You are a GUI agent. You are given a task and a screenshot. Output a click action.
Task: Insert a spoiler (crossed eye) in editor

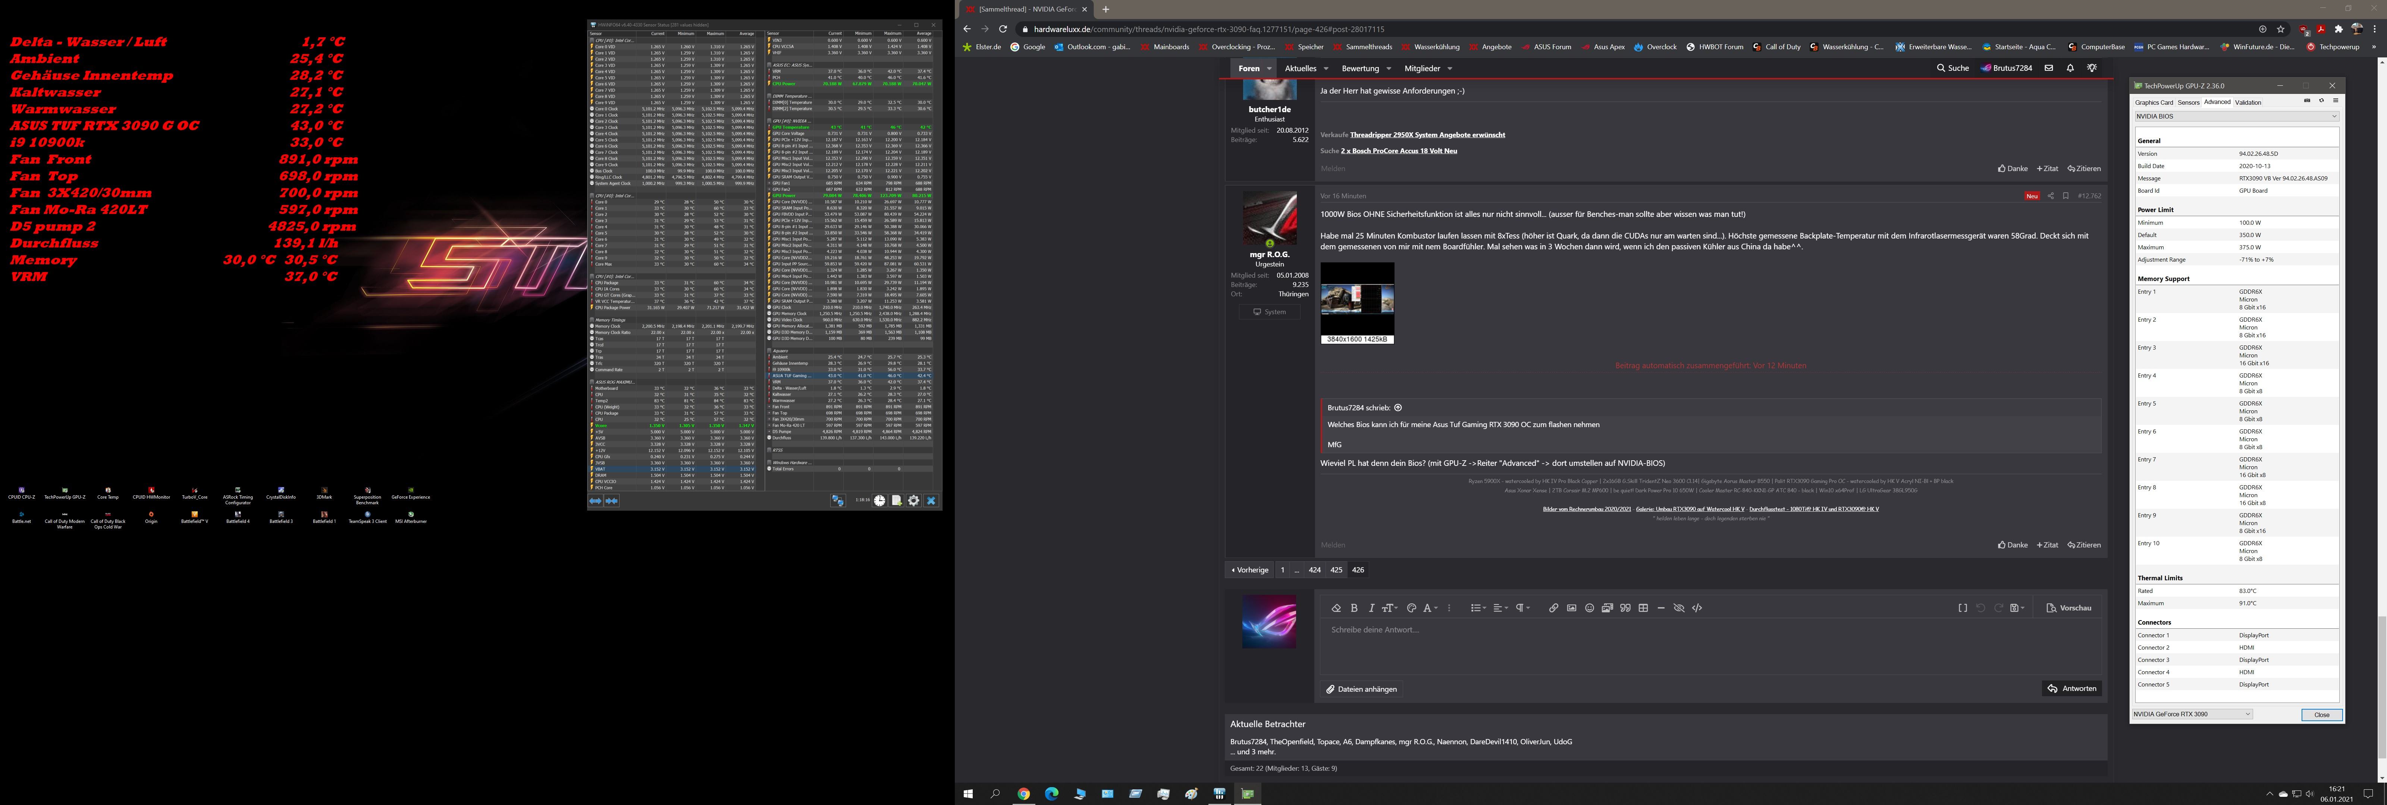(1679, 609)
